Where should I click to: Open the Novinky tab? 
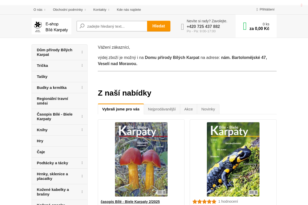click(208, 109)
